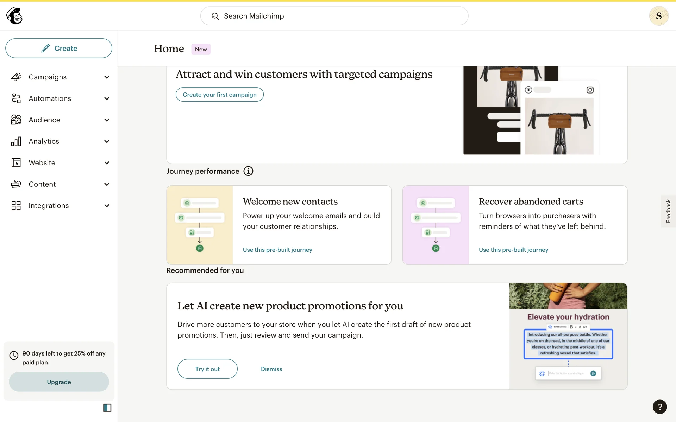Click the Mailchimp Freddie logo
Viewport: 676px width, 422px height.
14,16
